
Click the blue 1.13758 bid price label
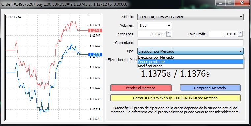pos(95,55)
